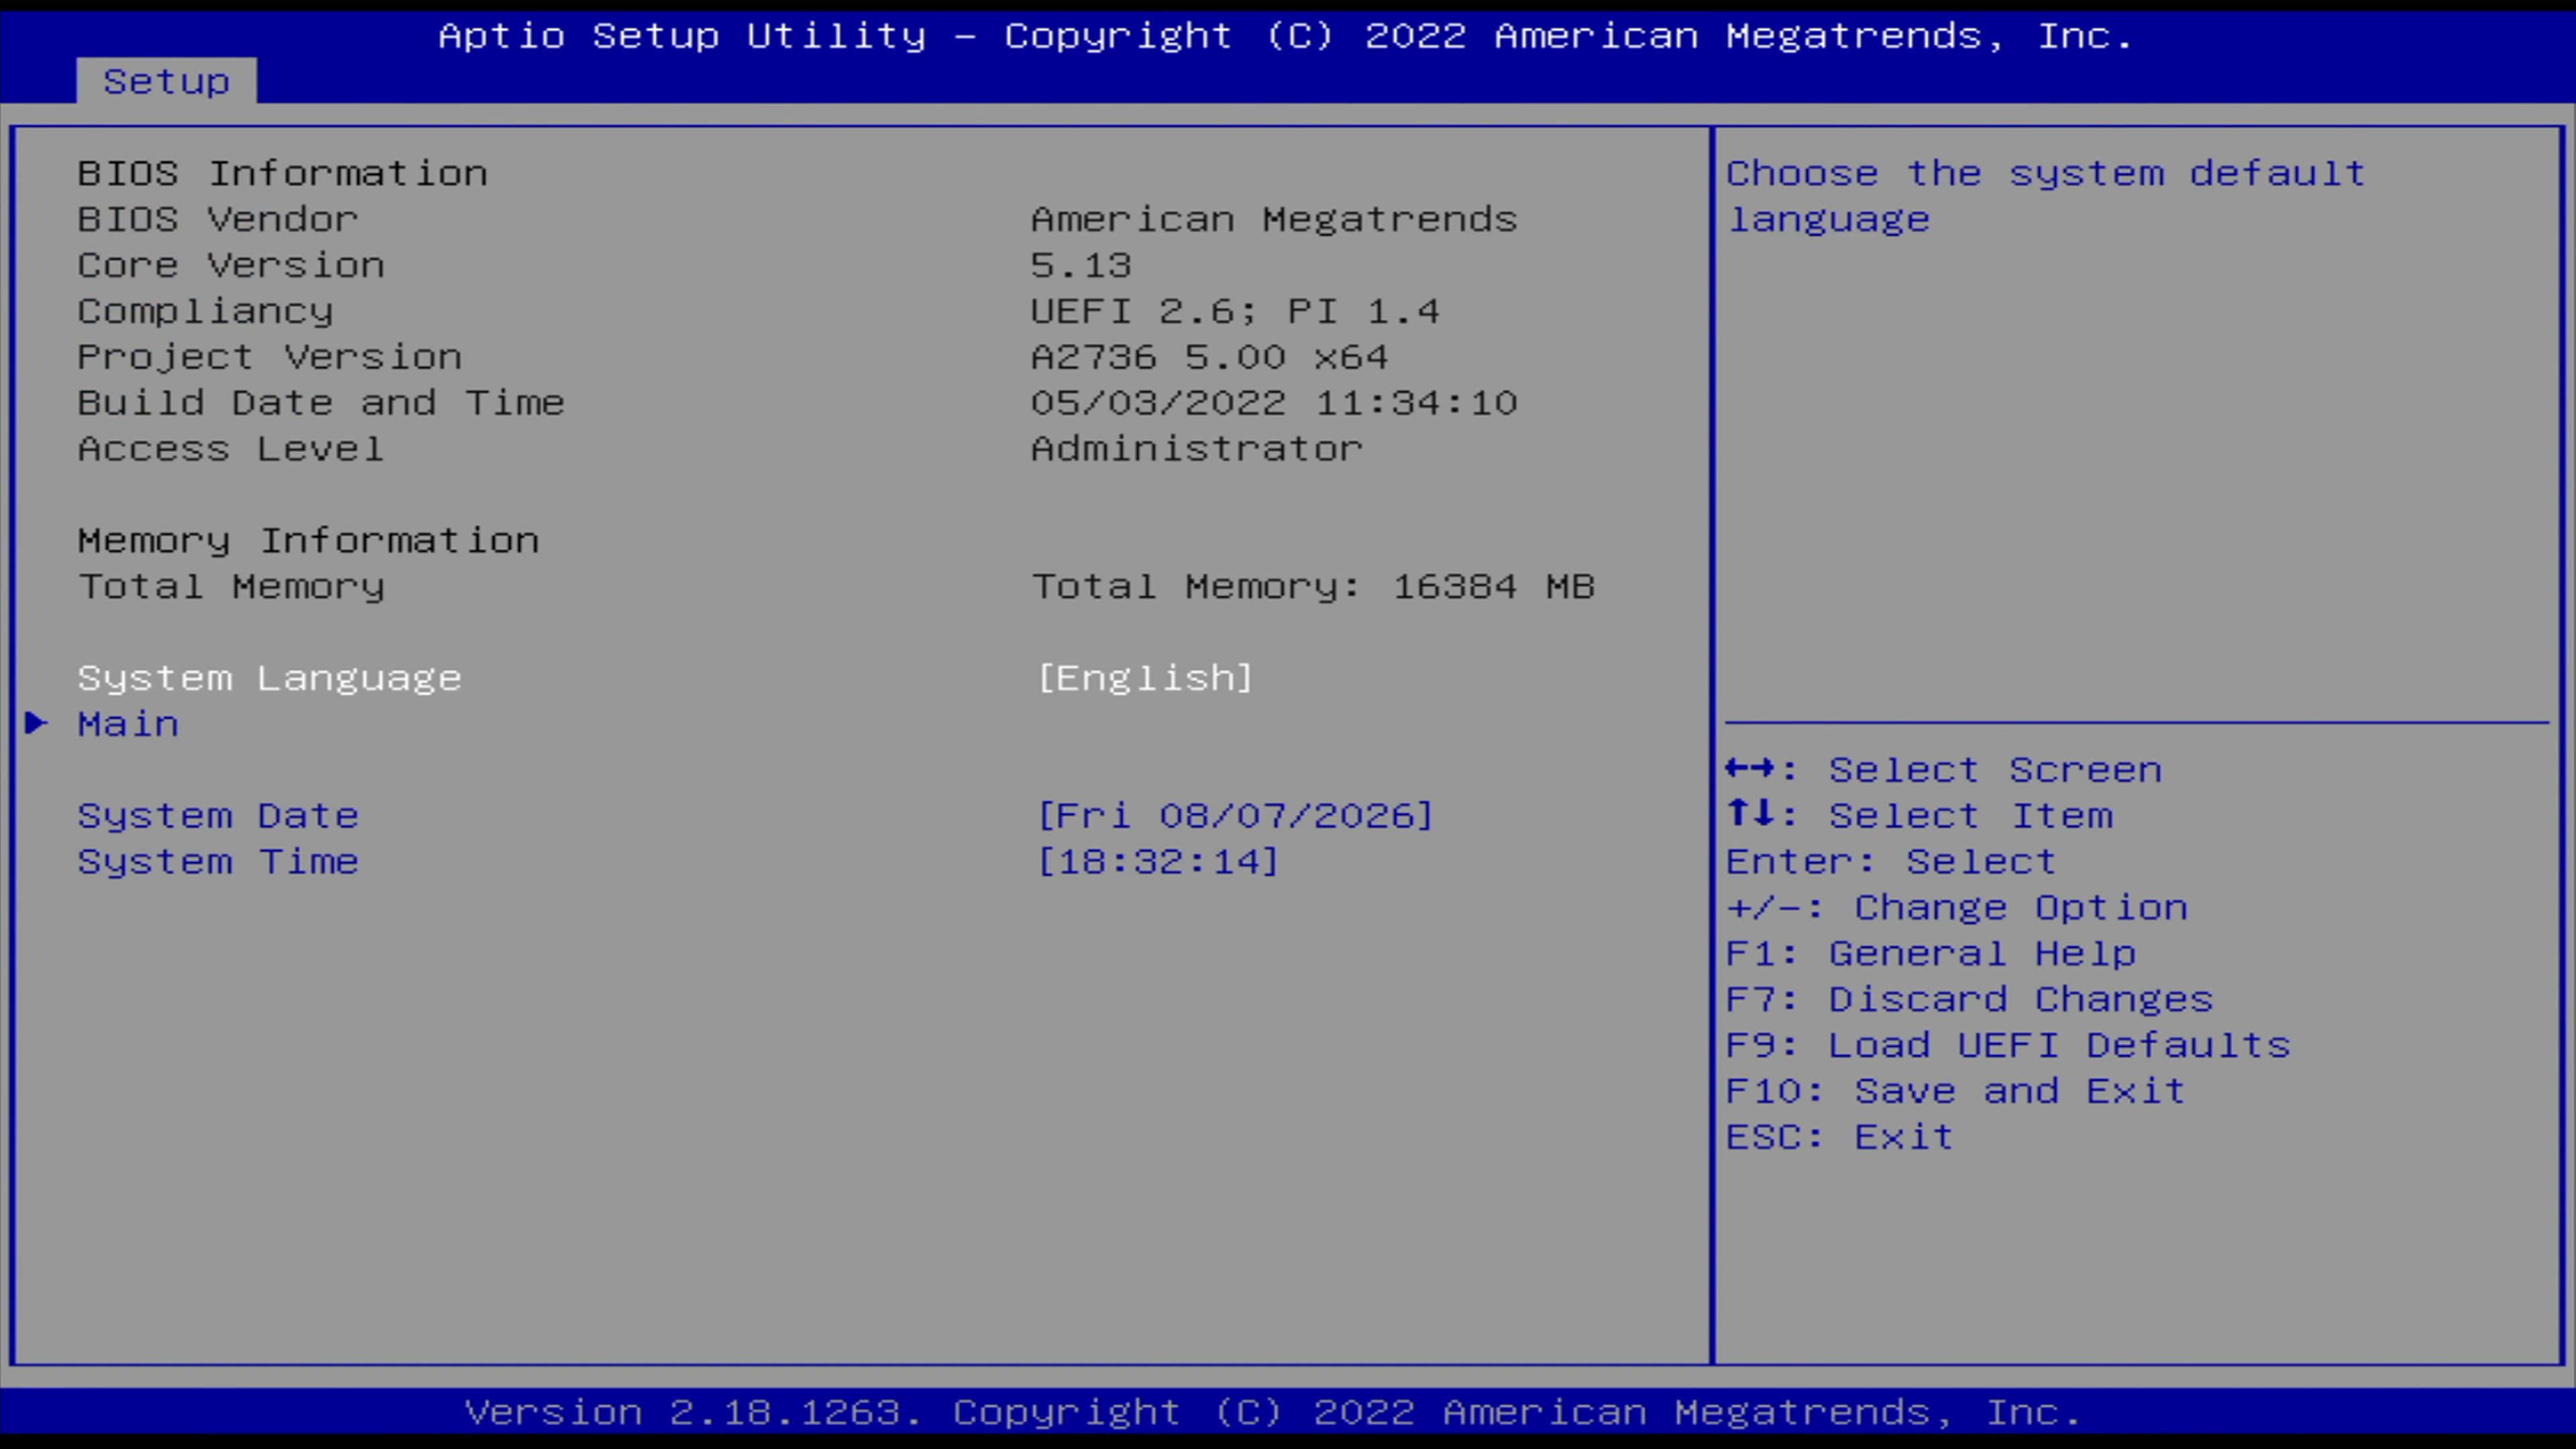Click the A2736 5.00 x64 value
Viewport: 2576px width, 1449px height.
point(1210,358)
